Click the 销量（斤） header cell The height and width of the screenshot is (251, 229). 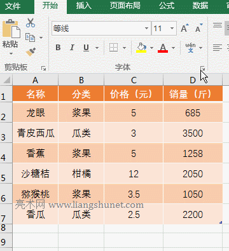193,94
